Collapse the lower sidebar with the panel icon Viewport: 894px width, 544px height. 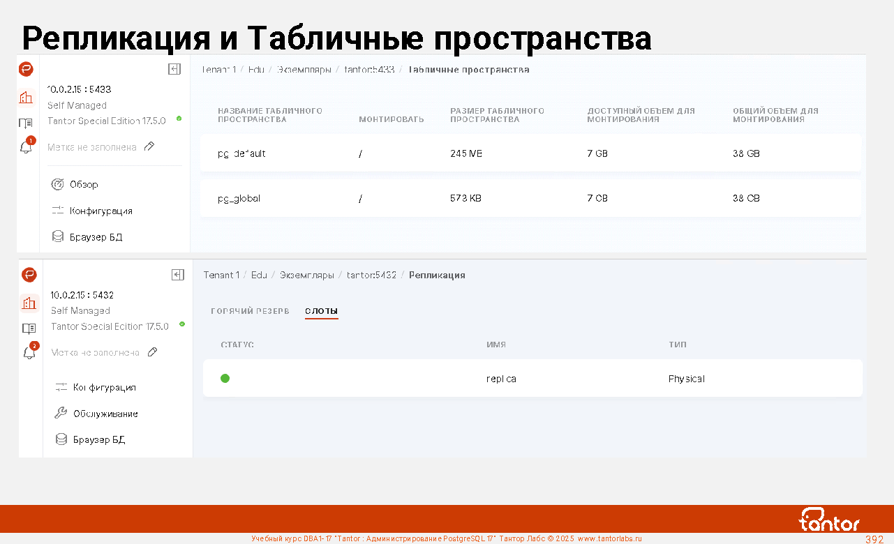point(178,275)
